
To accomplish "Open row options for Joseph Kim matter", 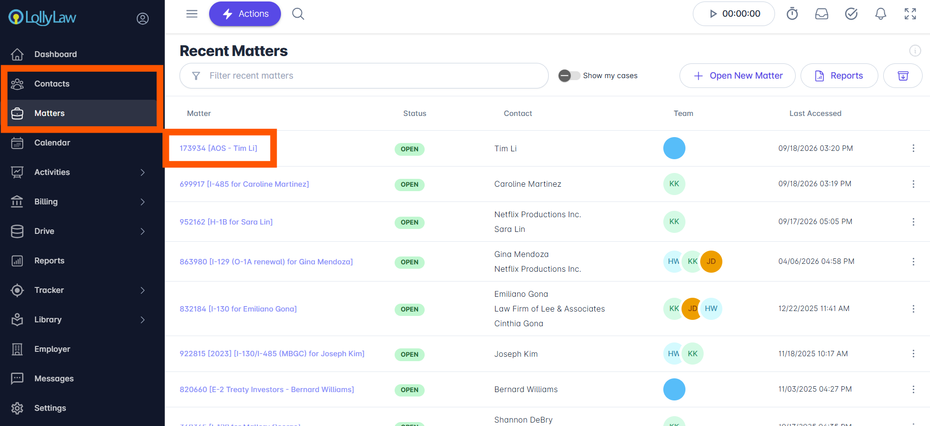I will (x=913, y=354).
